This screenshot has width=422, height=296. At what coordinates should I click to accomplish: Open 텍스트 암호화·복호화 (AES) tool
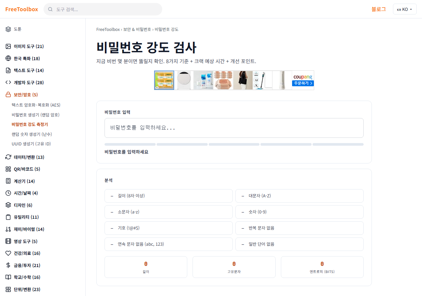click(x=36, y=105)
